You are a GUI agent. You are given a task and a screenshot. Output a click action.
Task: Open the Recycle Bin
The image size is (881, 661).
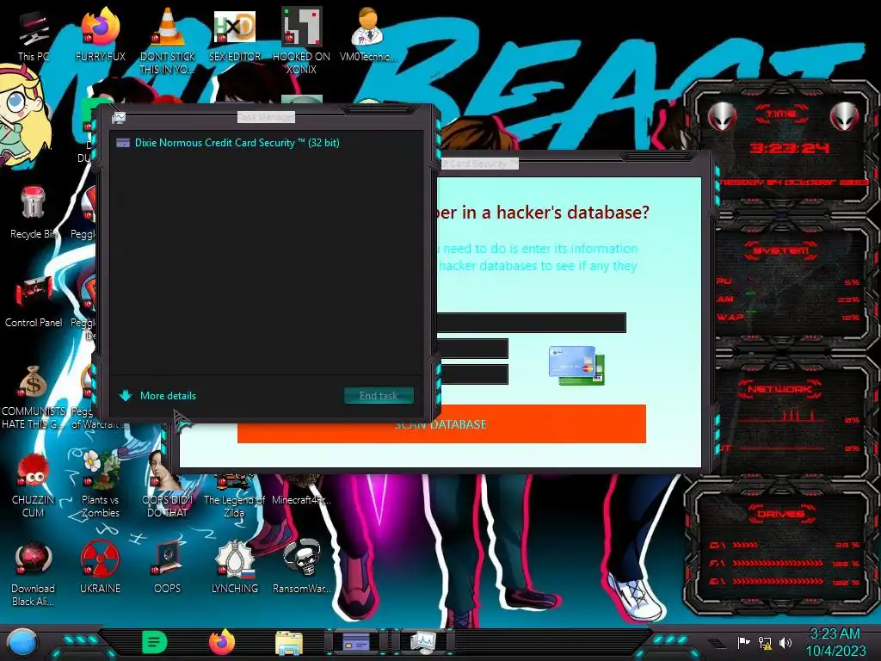(x=34, y=213)
